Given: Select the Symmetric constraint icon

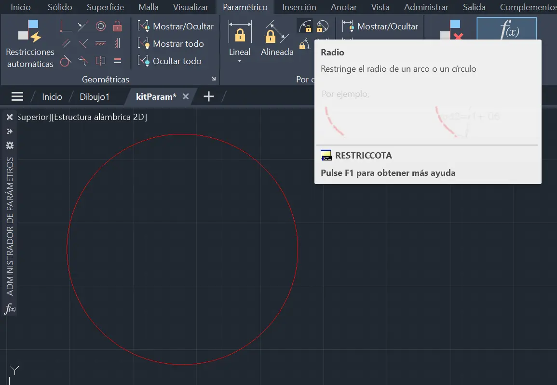Looking at the screenshot, I should 100,61.
